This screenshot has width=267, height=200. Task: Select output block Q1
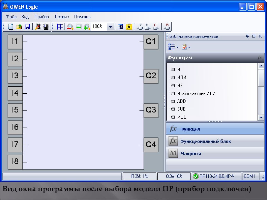tap(151, 42)
